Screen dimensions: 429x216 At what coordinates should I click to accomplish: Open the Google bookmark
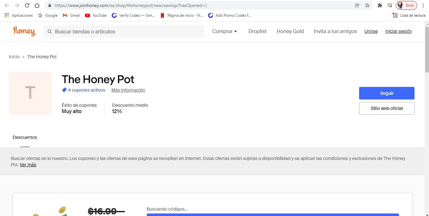48,15
